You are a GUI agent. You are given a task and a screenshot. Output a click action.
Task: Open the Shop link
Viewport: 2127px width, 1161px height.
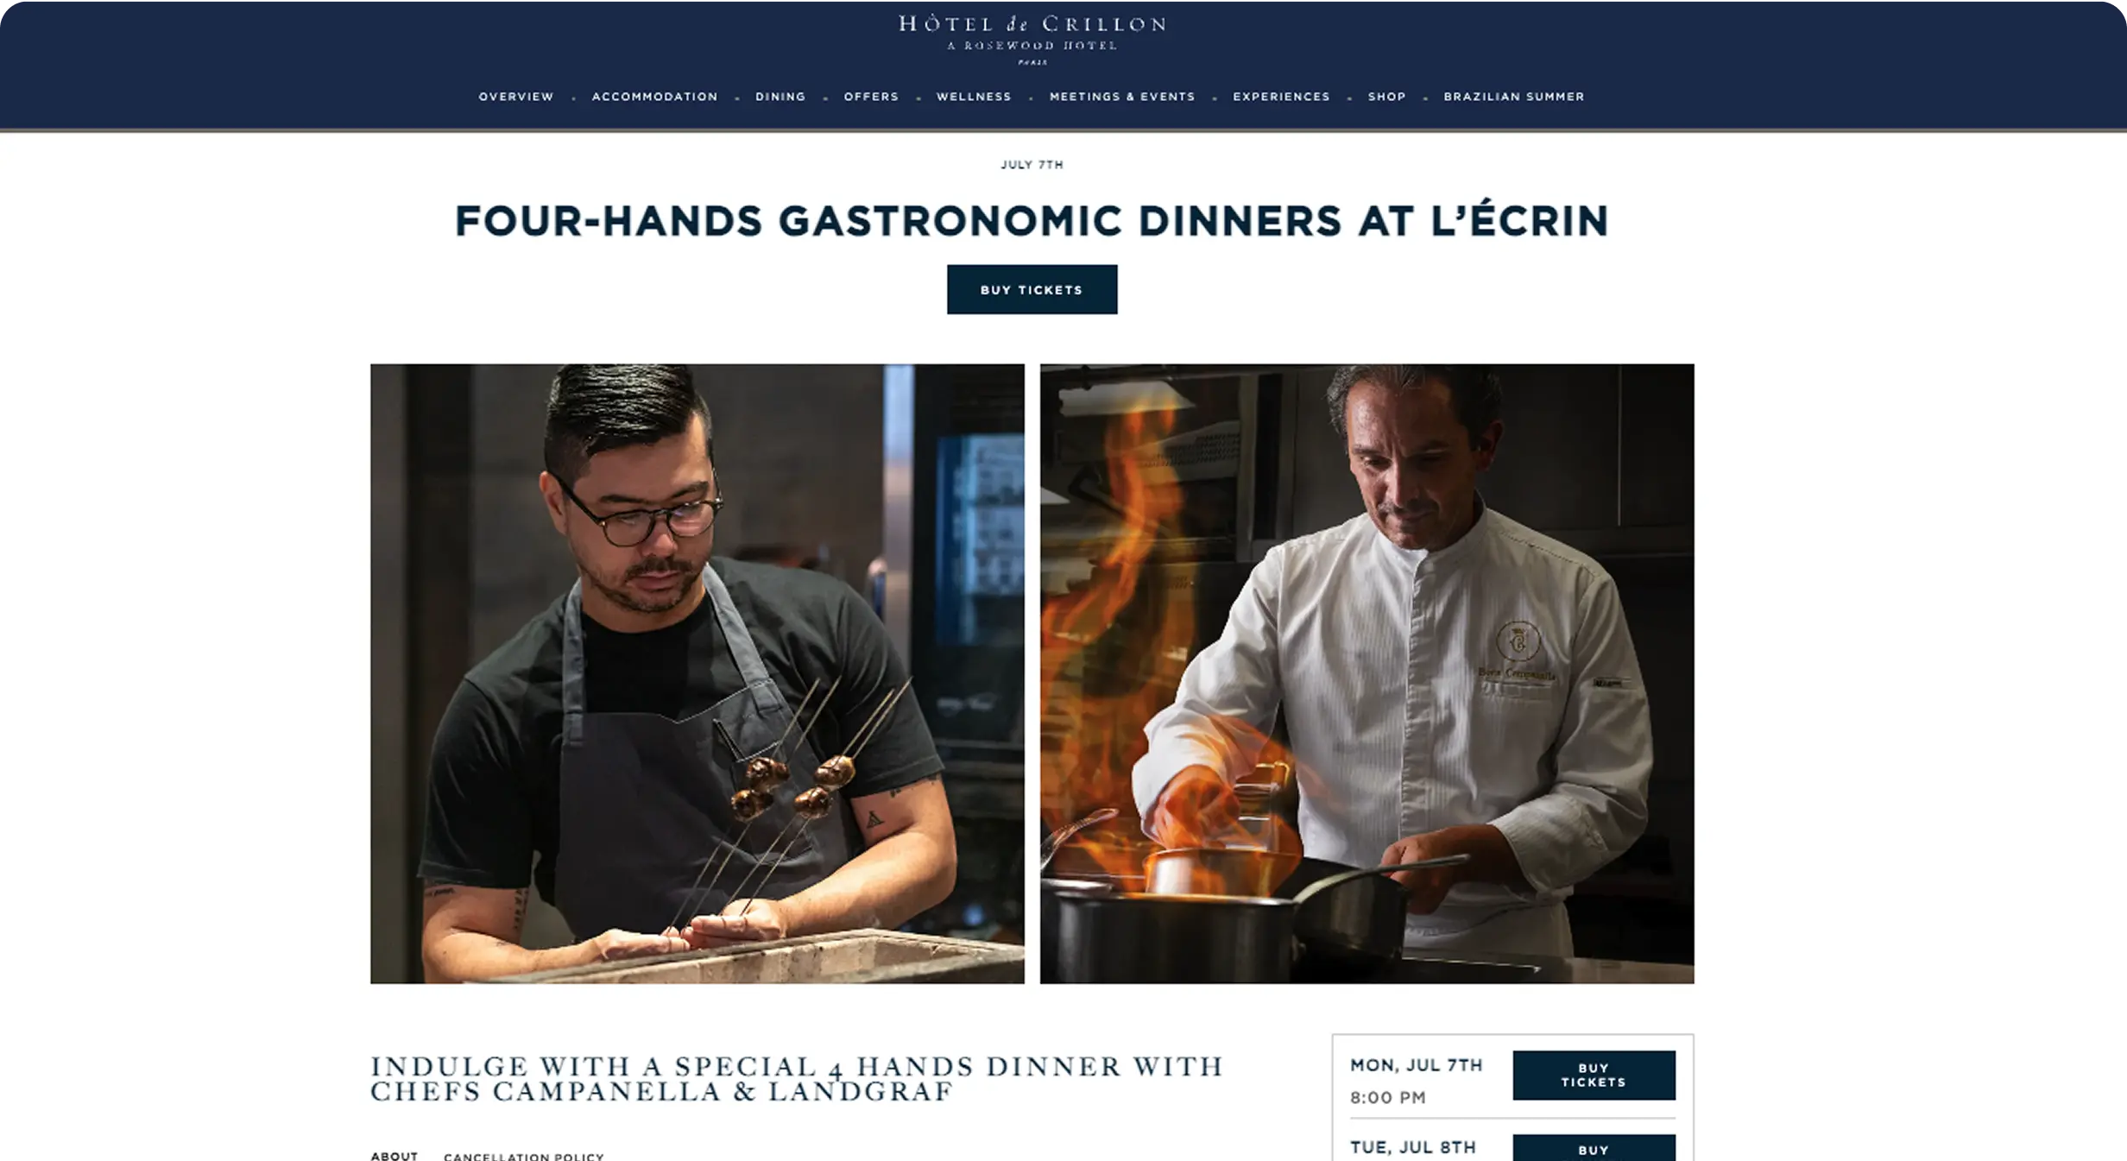tap(1386, 97)
